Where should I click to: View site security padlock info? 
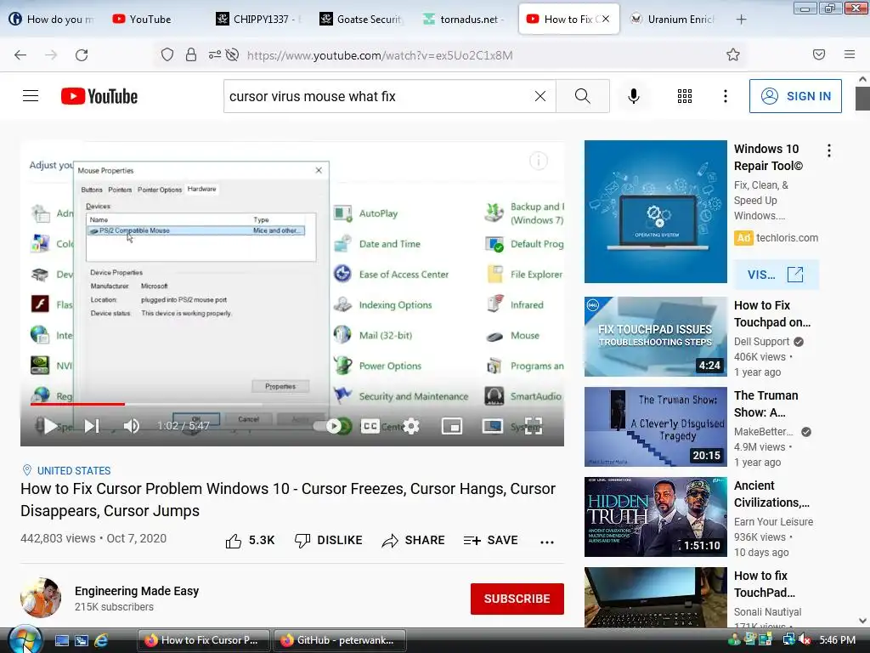click(191, 55)
